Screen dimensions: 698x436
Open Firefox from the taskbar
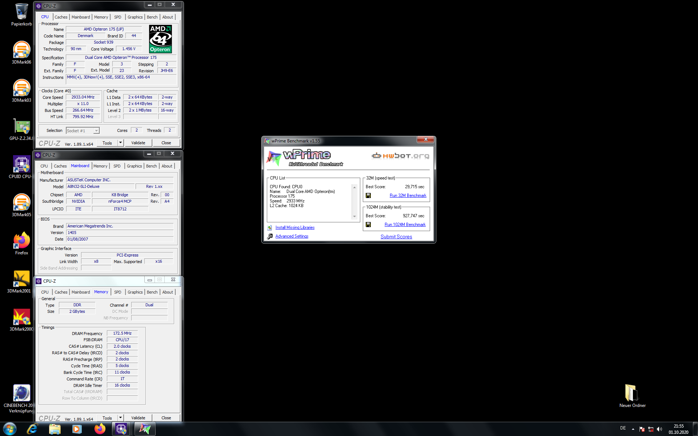tap(100, 429)
